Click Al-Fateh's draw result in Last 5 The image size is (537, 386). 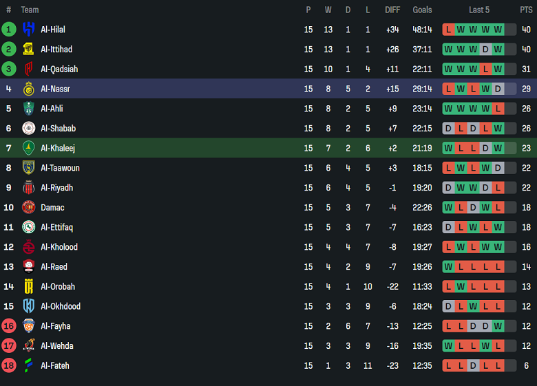tap(473, 365)
